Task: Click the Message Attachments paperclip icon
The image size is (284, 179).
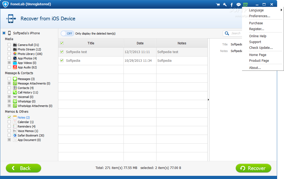Action: tap(15, 83)
